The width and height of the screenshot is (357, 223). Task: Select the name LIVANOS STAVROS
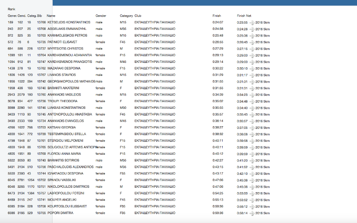62,75
